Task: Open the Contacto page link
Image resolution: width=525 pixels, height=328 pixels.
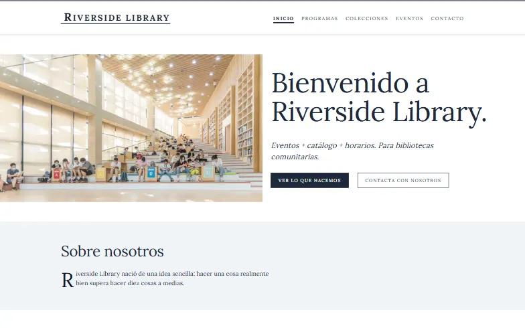Action: [x=447, y=19]
